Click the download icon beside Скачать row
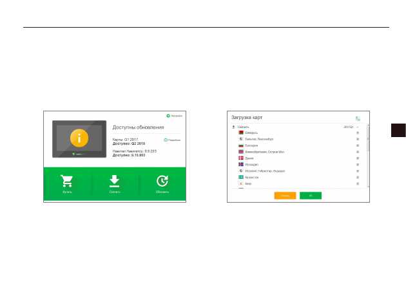 pos(233,127)
